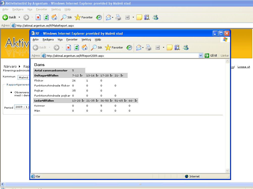Click the Word edit icon in the Aktivitetsstöd window

(127, 17)
